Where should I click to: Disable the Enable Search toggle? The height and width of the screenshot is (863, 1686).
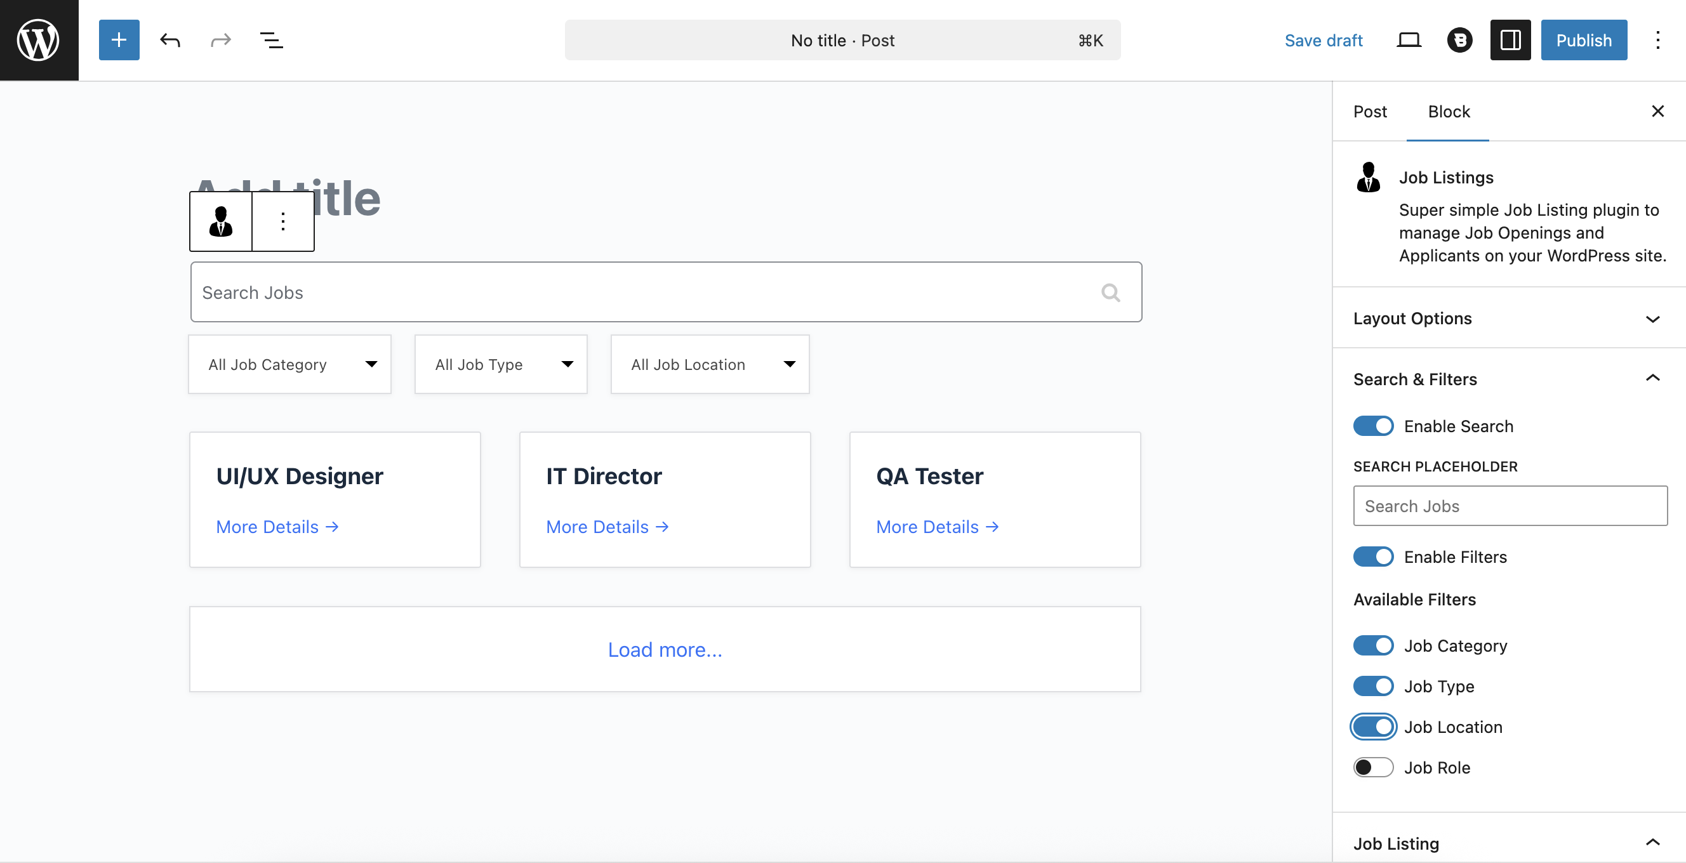(x=1373, y=426)
